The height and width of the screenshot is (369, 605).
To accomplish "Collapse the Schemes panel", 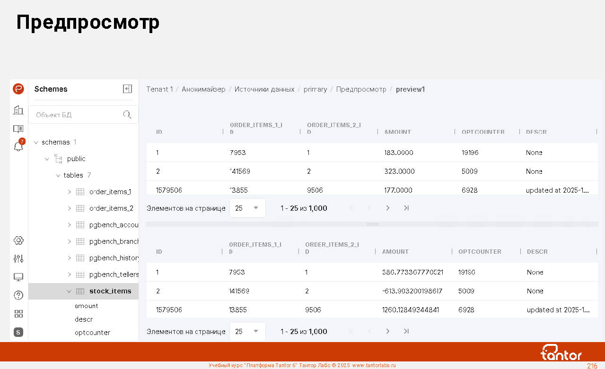I will [127, 89].
